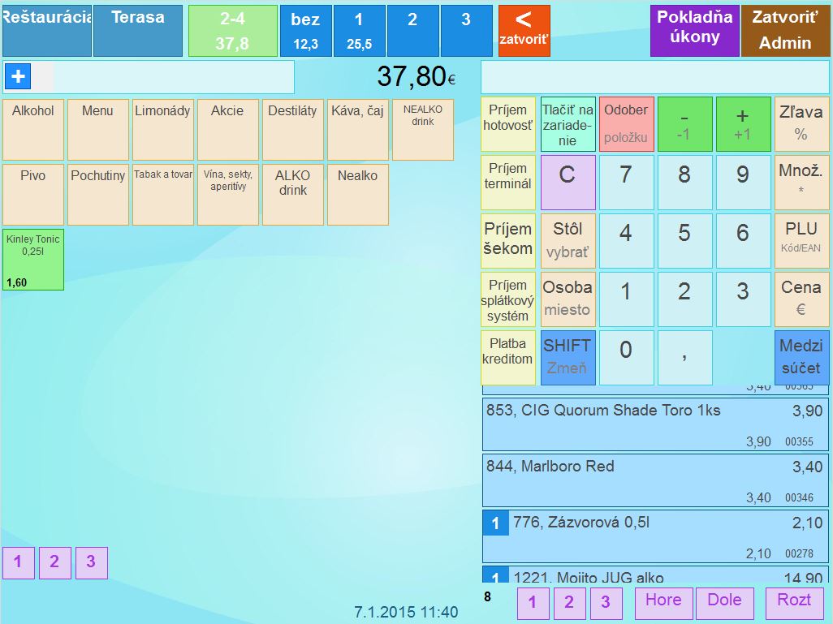Image resolution: width=833 pixels, height=624 pixels.
Task: Click the blue plus icon
Action: (17, 77)
